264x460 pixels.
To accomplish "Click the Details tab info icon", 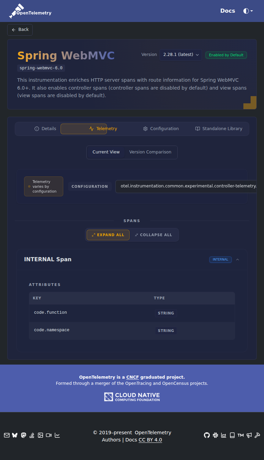I will coord(37,129).
